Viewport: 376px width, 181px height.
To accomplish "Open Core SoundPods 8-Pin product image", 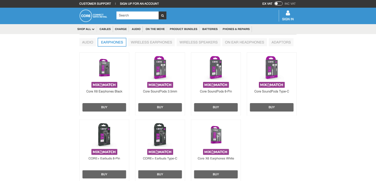I will pos(216,68).
